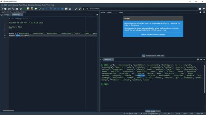Select the IPython console bottom tab
206x115 pixels.
[150, 111]
